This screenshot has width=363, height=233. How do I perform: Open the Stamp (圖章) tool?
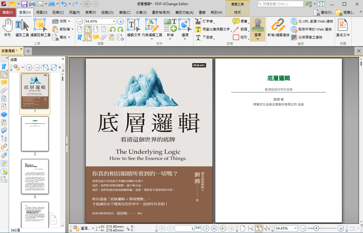click(x=257, y=28)
